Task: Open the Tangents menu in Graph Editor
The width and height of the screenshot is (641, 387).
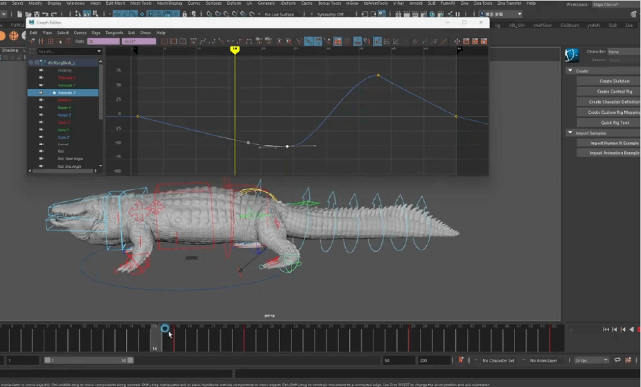Action: (x=114, y=33)
